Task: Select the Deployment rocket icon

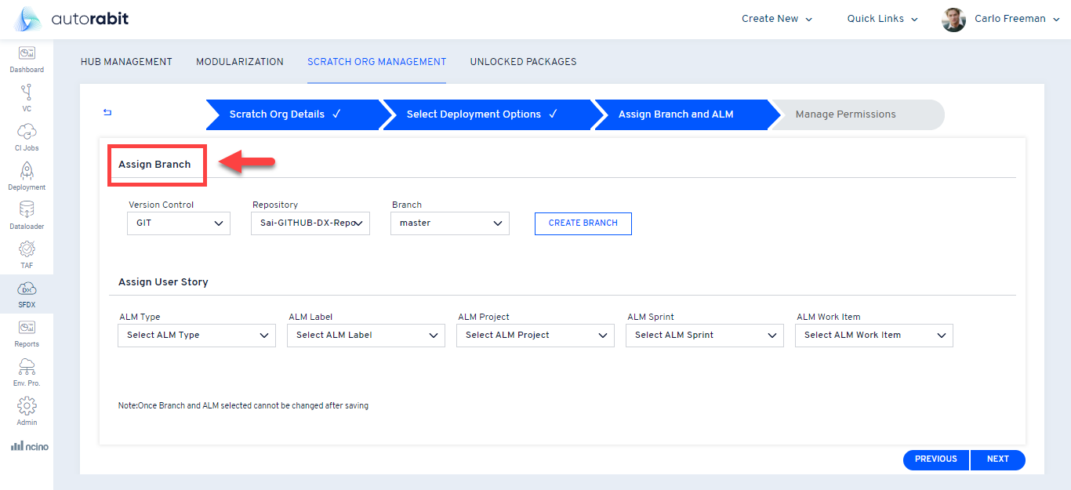Action: 27,172
